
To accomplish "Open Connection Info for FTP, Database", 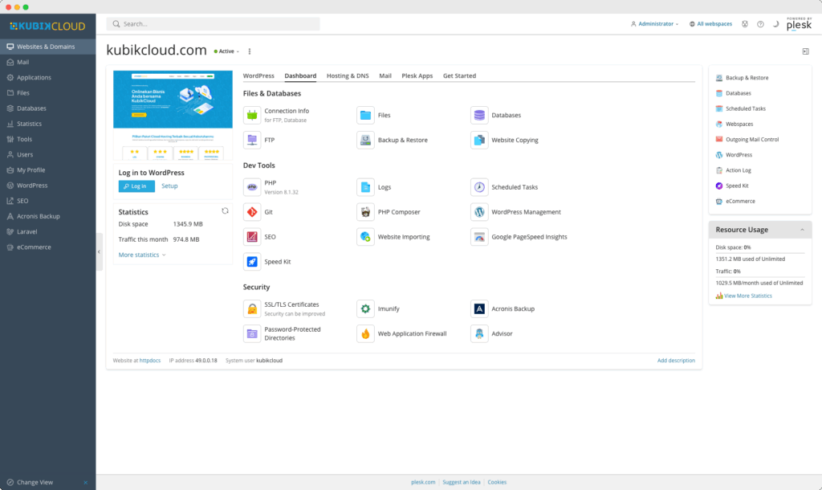I will pyautogui.click(x=277, y=115).
